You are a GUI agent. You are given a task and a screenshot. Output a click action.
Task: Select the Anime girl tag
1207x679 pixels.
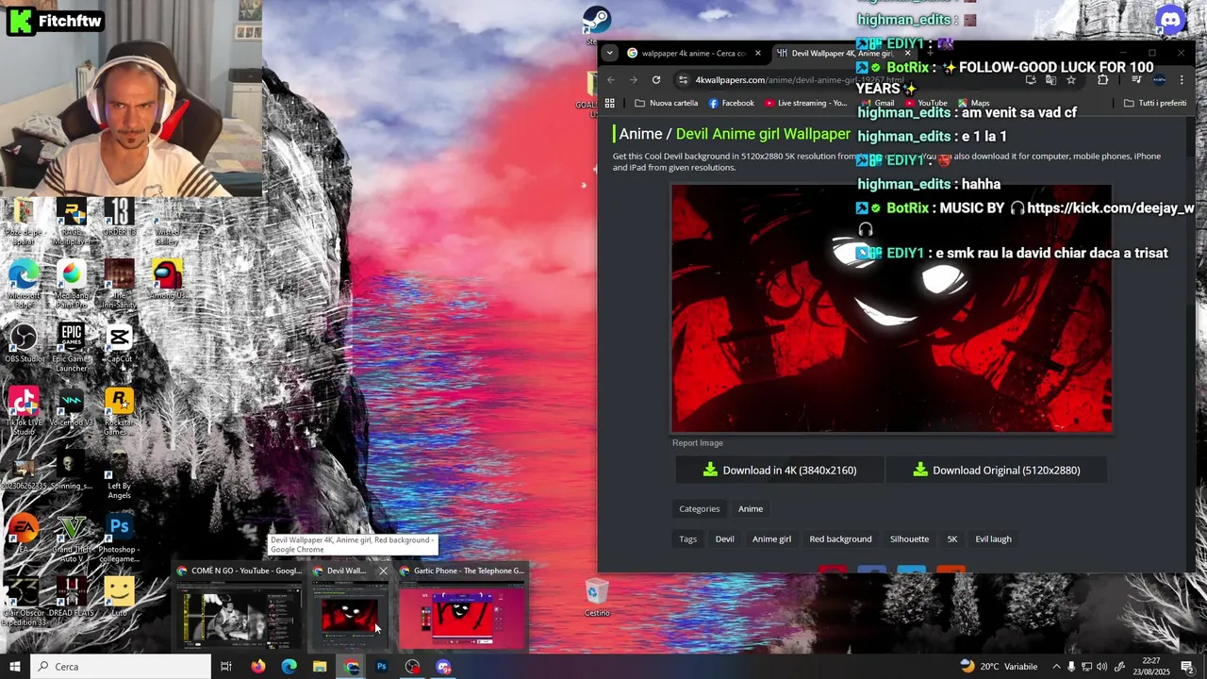point(771,539)
